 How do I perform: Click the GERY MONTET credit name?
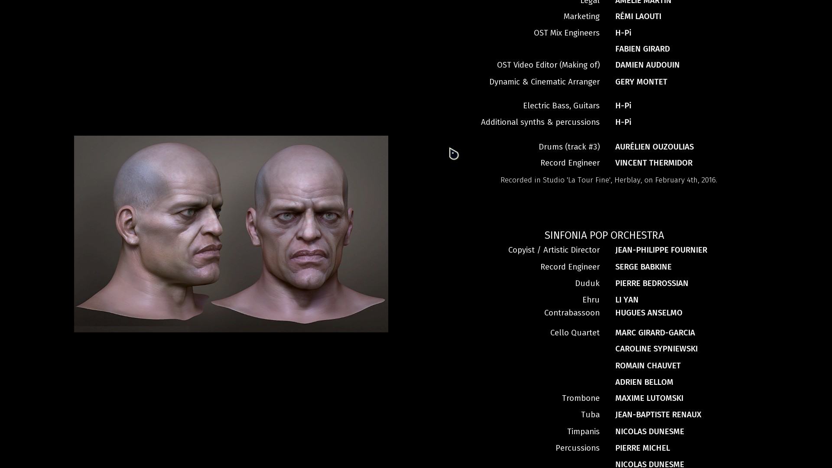tap(641, 82)
